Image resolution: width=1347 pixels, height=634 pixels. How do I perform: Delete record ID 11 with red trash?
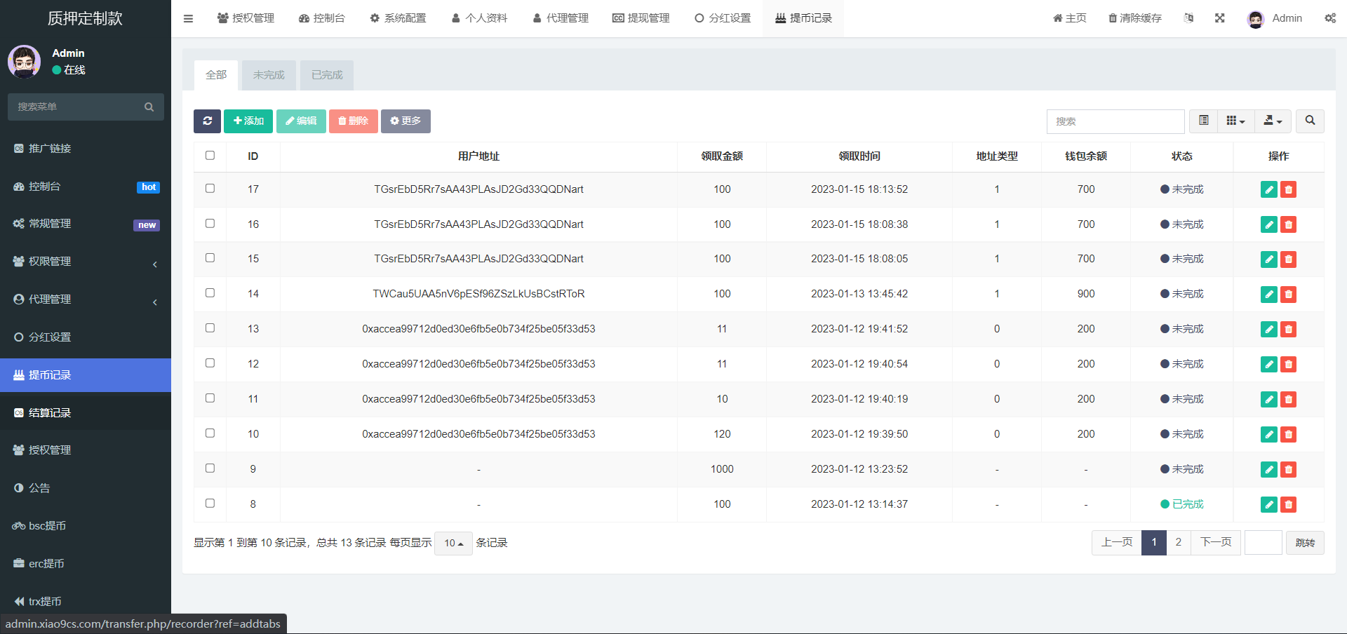click(x=1288, y=400)
